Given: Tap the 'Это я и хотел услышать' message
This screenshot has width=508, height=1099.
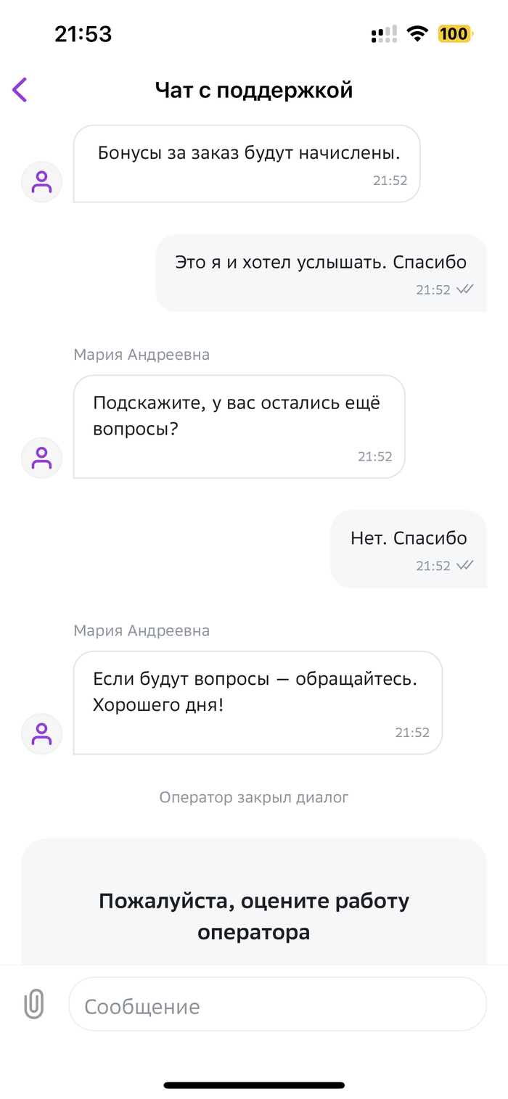Looking at the screenshot, I should (321, 273).
